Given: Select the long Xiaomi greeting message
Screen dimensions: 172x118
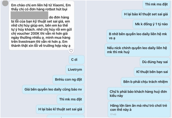Looking at the screenshot, I should (42, 26).
